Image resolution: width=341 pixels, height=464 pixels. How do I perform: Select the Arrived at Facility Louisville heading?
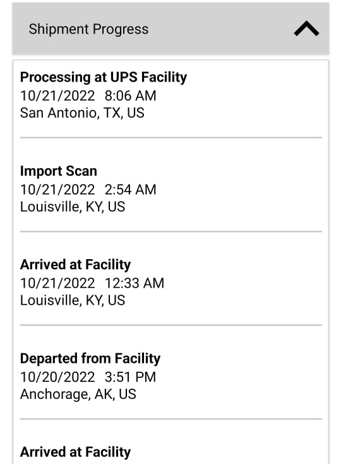point(75,264)
